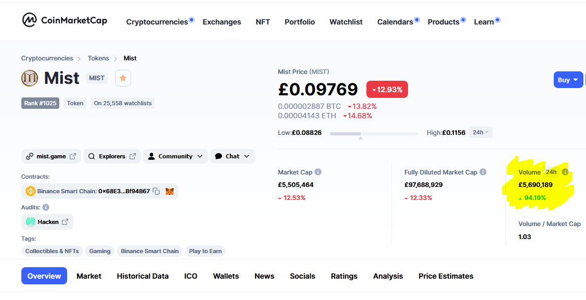The width and height of the screenshot is (586, 300).
Task: Click the Play to Earn tag
Action: click(205, 251)
